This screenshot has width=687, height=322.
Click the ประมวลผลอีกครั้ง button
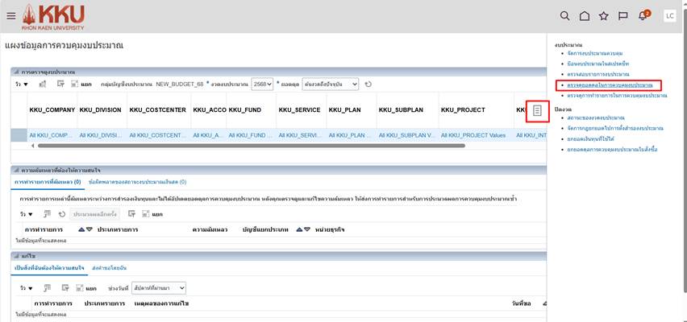(94, 214)
